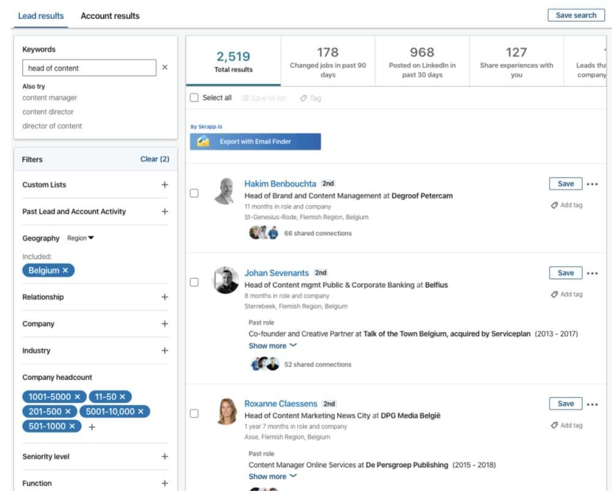Viewport: 612px width, 491px height.
Task: Click into the Keywords input field
Action: (x=89, y=68)
